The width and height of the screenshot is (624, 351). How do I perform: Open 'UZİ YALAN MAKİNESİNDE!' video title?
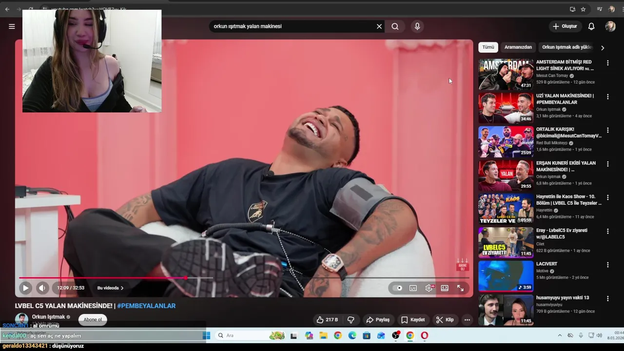click(x=565, y=99)
